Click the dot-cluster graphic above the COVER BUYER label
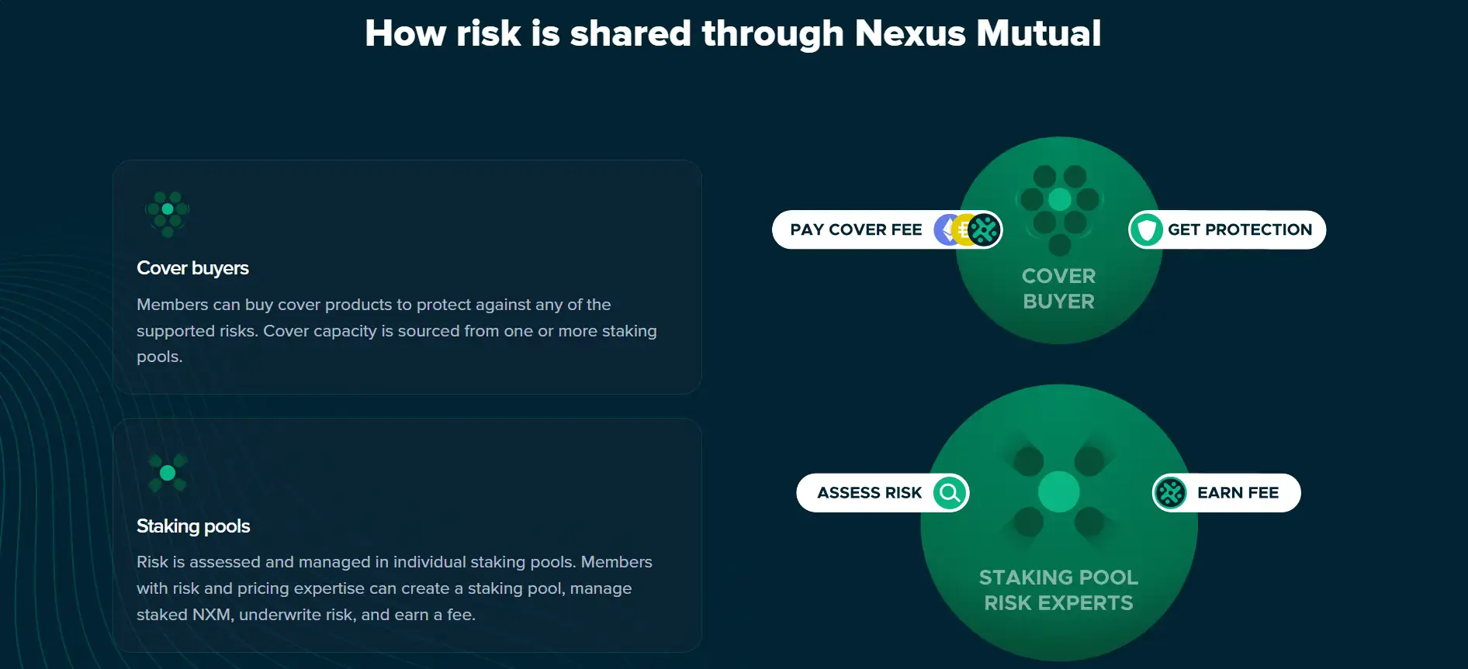The width and height of the screenshot is (1468, 669). (1059, 209)
